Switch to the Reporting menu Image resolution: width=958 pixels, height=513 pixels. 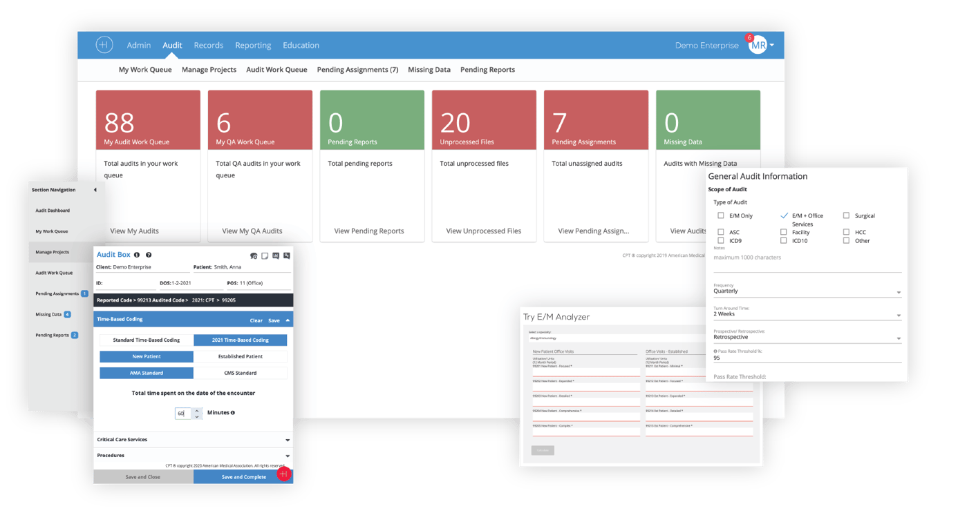click(253, 46)
